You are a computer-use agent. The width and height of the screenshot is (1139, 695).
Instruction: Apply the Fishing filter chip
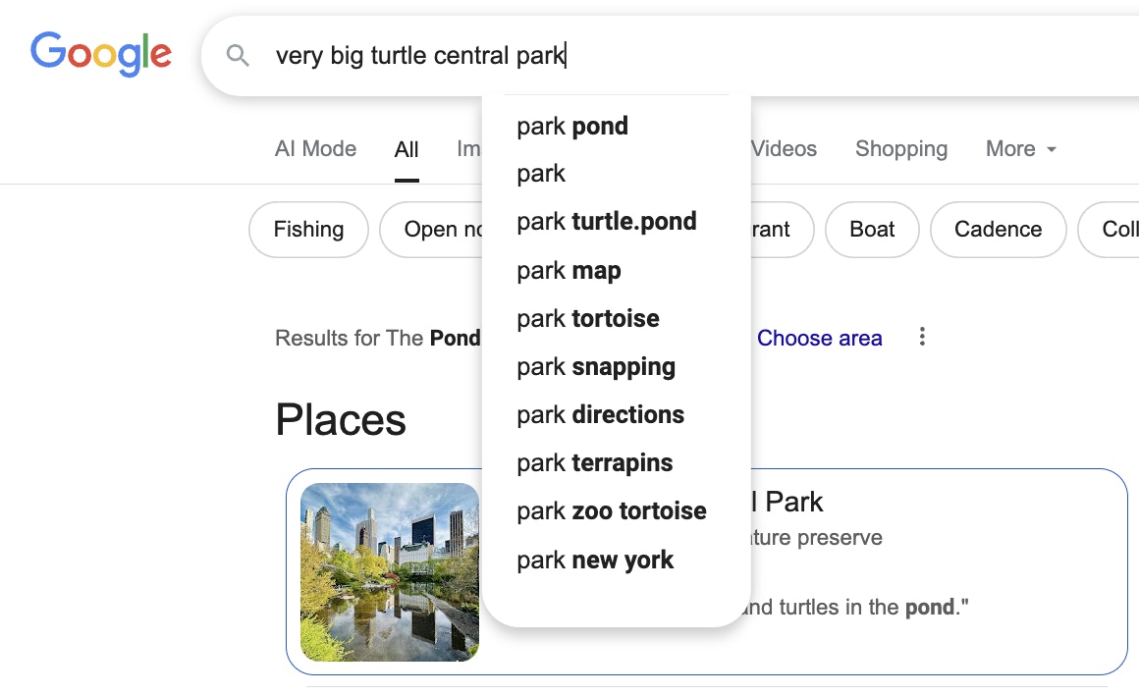(x=308, y=230)
